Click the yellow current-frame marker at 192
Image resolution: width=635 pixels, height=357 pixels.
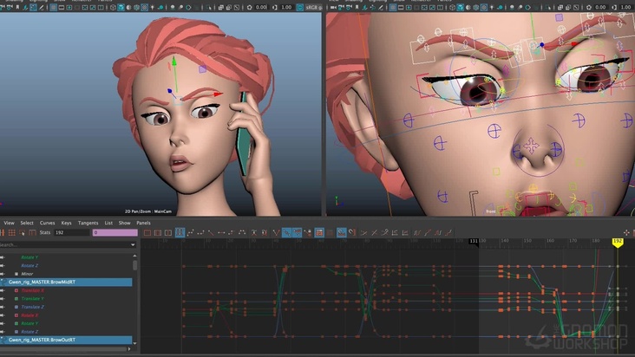[x=618, y=241]
